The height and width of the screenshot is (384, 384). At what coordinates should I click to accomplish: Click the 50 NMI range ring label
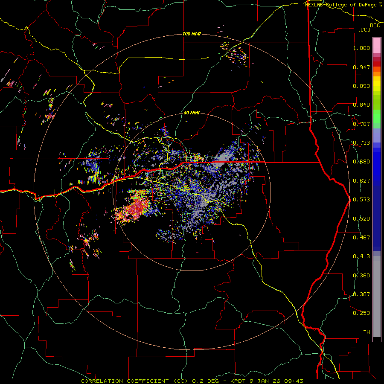(x=192, y=113)
